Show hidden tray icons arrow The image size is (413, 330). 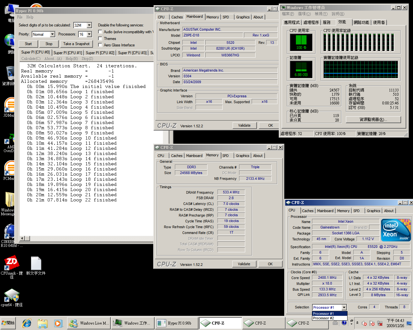[x=357, y=323]
